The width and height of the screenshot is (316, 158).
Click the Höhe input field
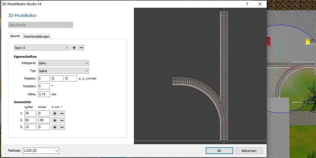[44, 94]
